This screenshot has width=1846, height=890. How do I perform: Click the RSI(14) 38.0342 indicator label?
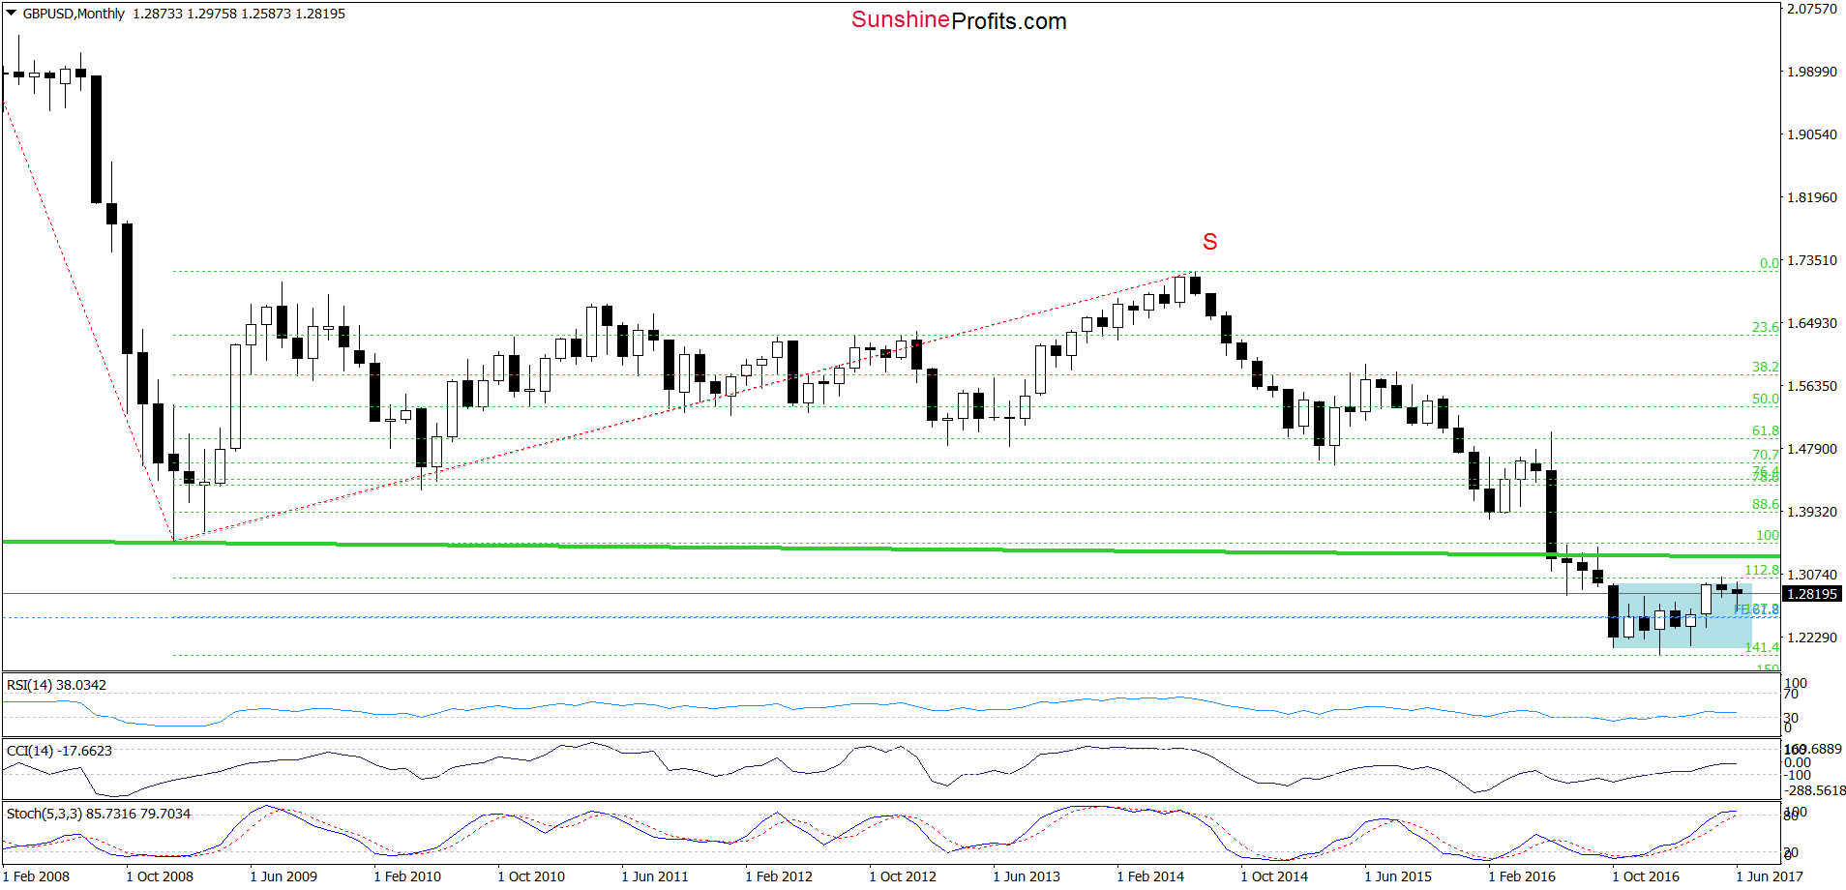56,685
